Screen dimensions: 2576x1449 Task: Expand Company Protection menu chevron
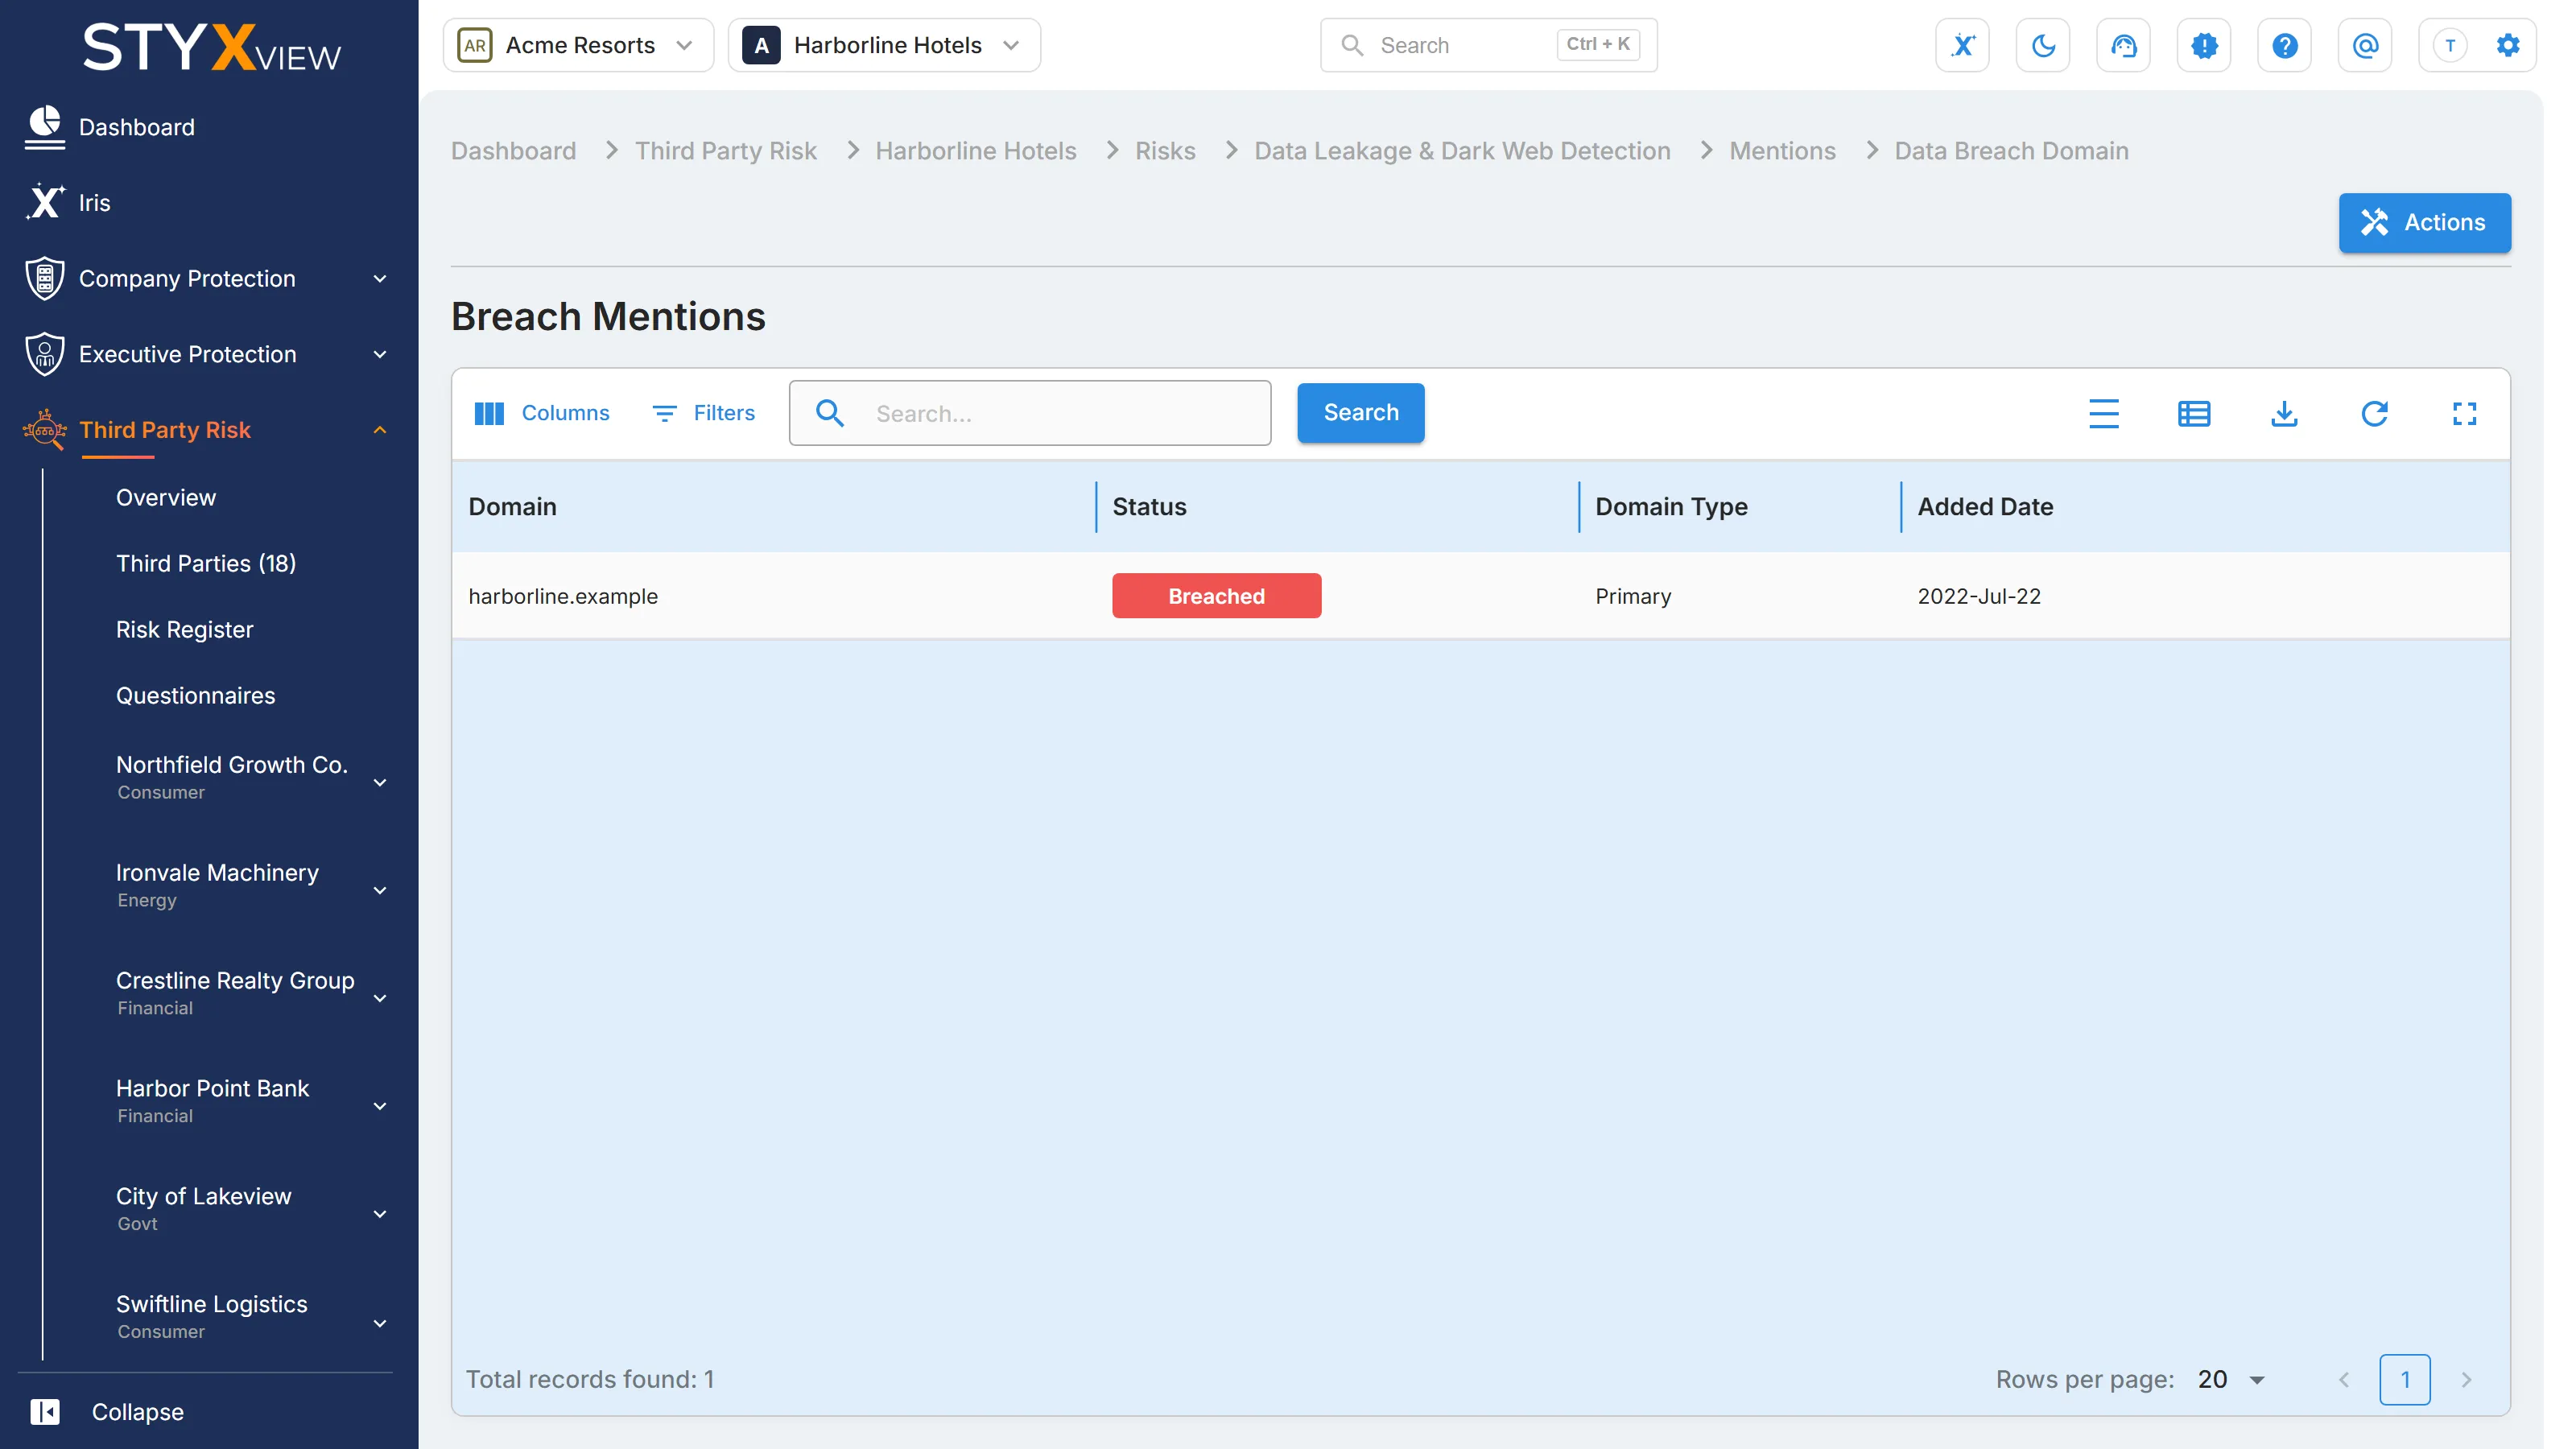[380, 278]
